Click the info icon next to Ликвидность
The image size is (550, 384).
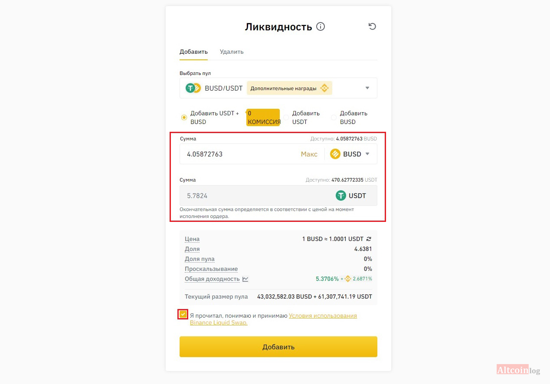coord(321,27)
